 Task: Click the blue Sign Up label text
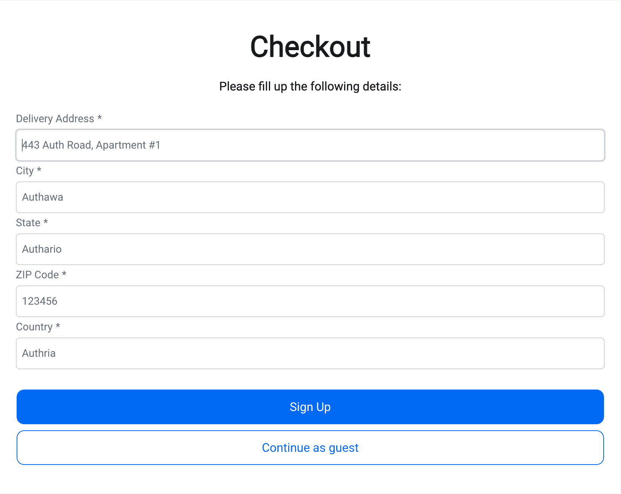coord(310,407)
